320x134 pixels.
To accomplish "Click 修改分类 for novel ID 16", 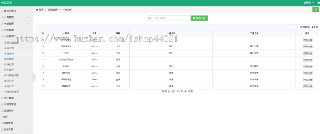I will pos(308,66).
